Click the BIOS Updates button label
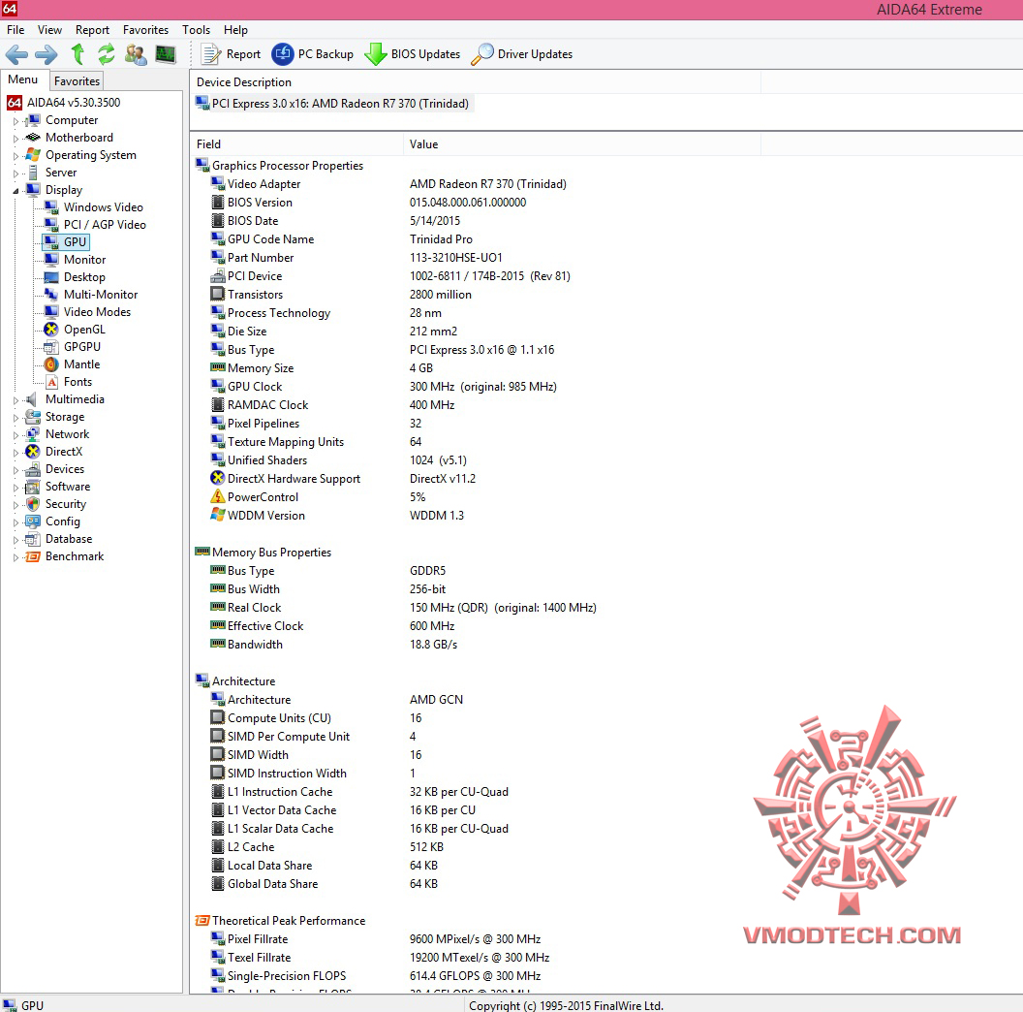Viewport: 1023px width, 1012px height. pyautogui.click(x=425, y=54)
